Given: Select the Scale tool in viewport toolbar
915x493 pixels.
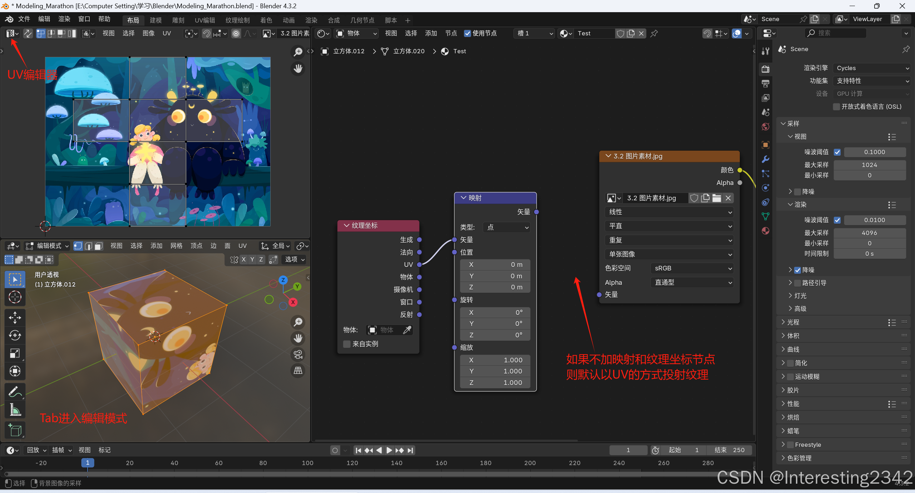Looking at the screenshot, I should pos(15,353).
